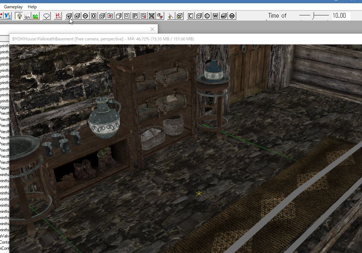Click the empty cube toolbar icon

point(119,16)
